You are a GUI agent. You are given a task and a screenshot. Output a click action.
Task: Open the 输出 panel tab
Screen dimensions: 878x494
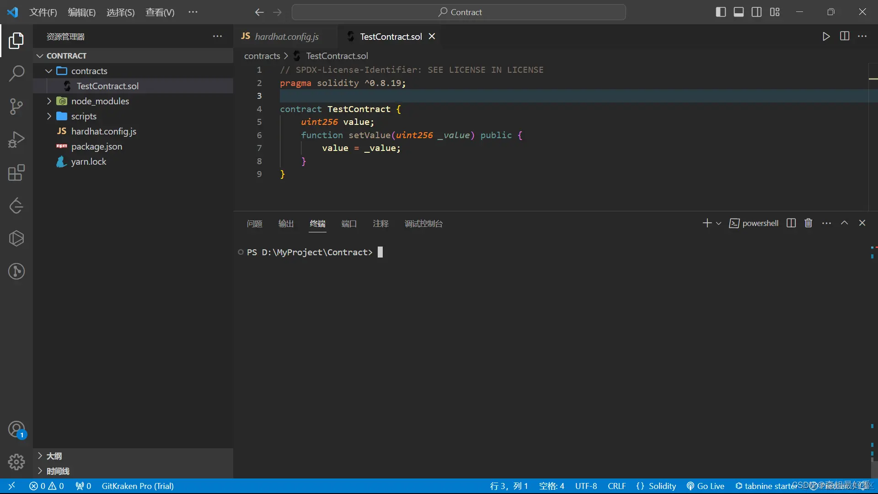coord(286,224)
